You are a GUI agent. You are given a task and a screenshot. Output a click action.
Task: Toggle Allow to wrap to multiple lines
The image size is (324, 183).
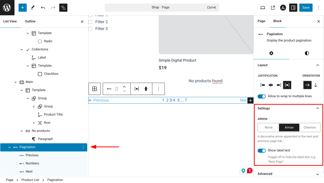[x=262, y=96]
